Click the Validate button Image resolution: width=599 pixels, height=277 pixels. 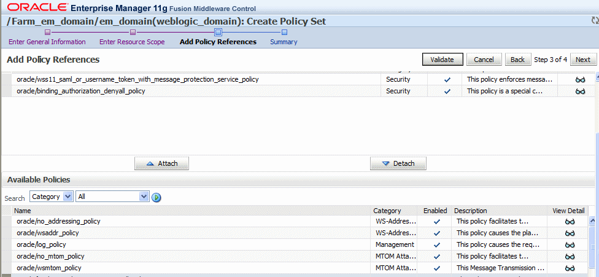pyautogui.click(x=442, y=60)
